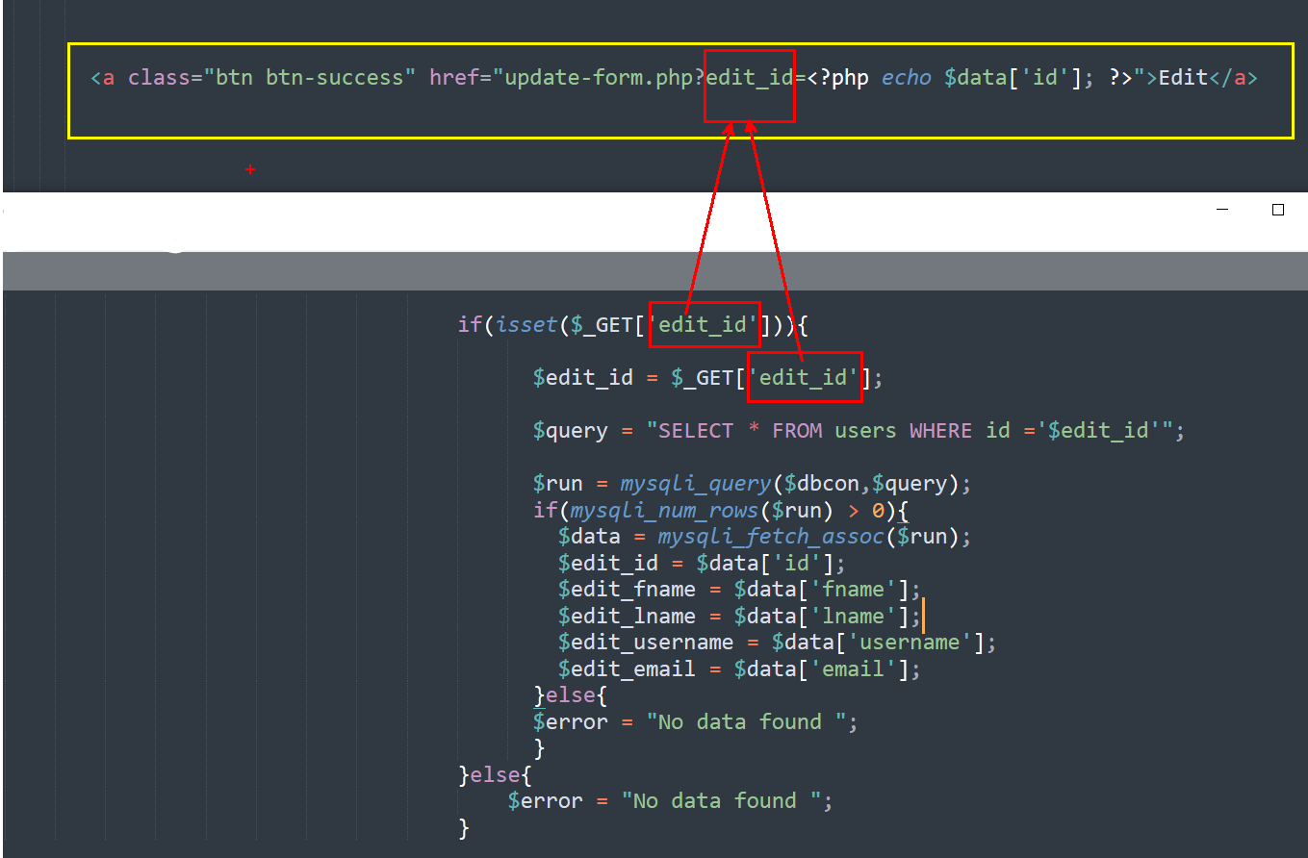
Task: Click the $edit_lname variable
Action: (x=627, y=616)
